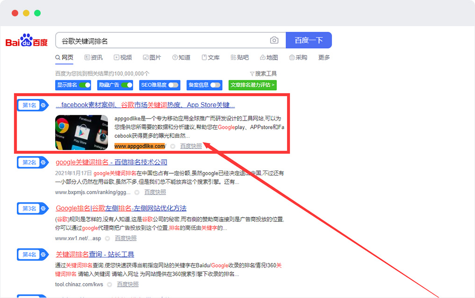475x298 pixels.
Task: Open google关键词排名 - 百信排名技术公司 link
Action: click(x=111, y=162)
